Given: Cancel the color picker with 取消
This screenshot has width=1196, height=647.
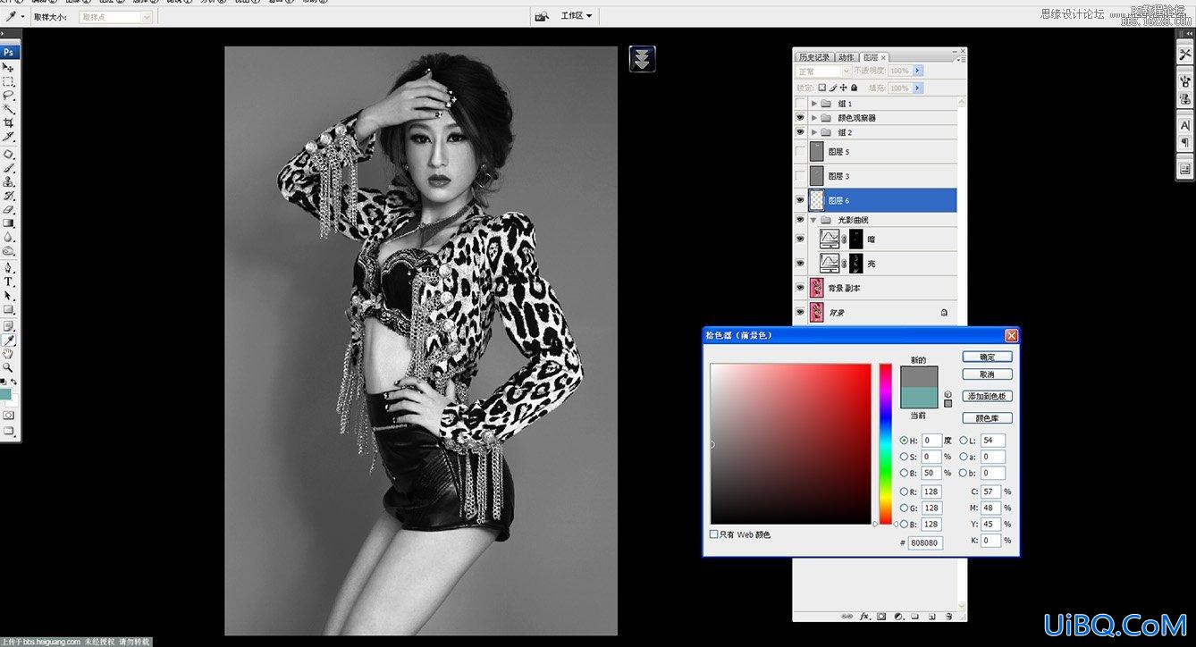Looking at the screenshot, I should tap(988, 374).
